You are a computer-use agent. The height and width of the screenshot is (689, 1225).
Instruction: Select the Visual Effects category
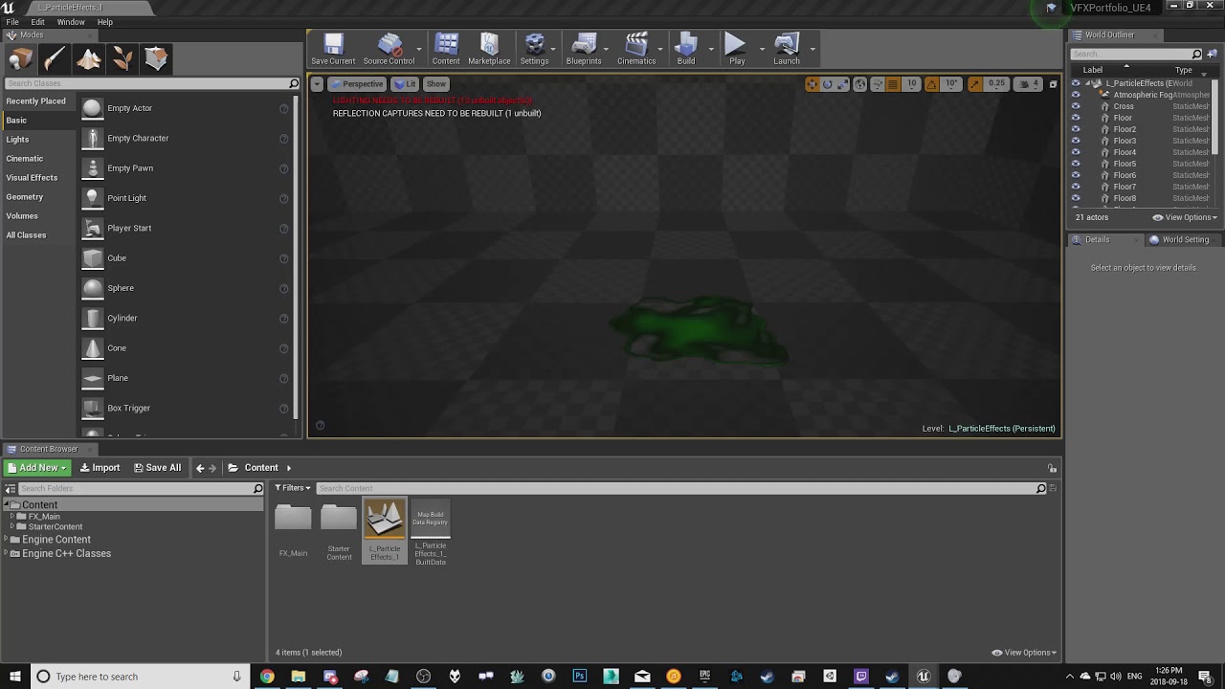tap(32, 178)
